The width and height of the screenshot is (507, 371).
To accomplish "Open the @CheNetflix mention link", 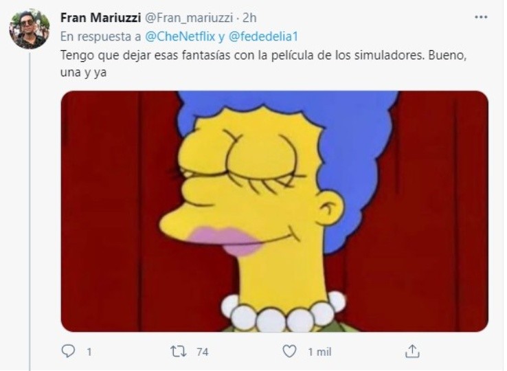I will 180,36.
